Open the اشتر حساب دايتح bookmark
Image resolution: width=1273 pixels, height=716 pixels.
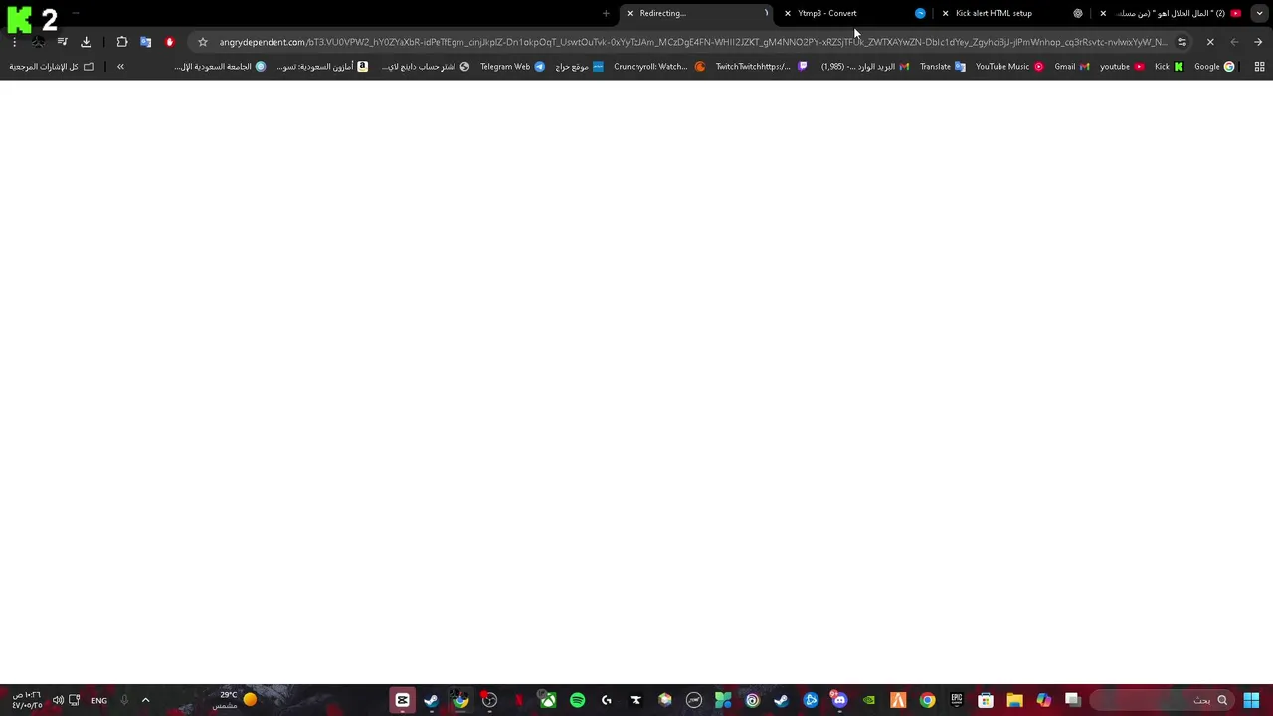[426, 67]
